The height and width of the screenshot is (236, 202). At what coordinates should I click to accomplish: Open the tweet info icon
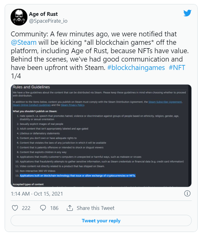[187, 194]
